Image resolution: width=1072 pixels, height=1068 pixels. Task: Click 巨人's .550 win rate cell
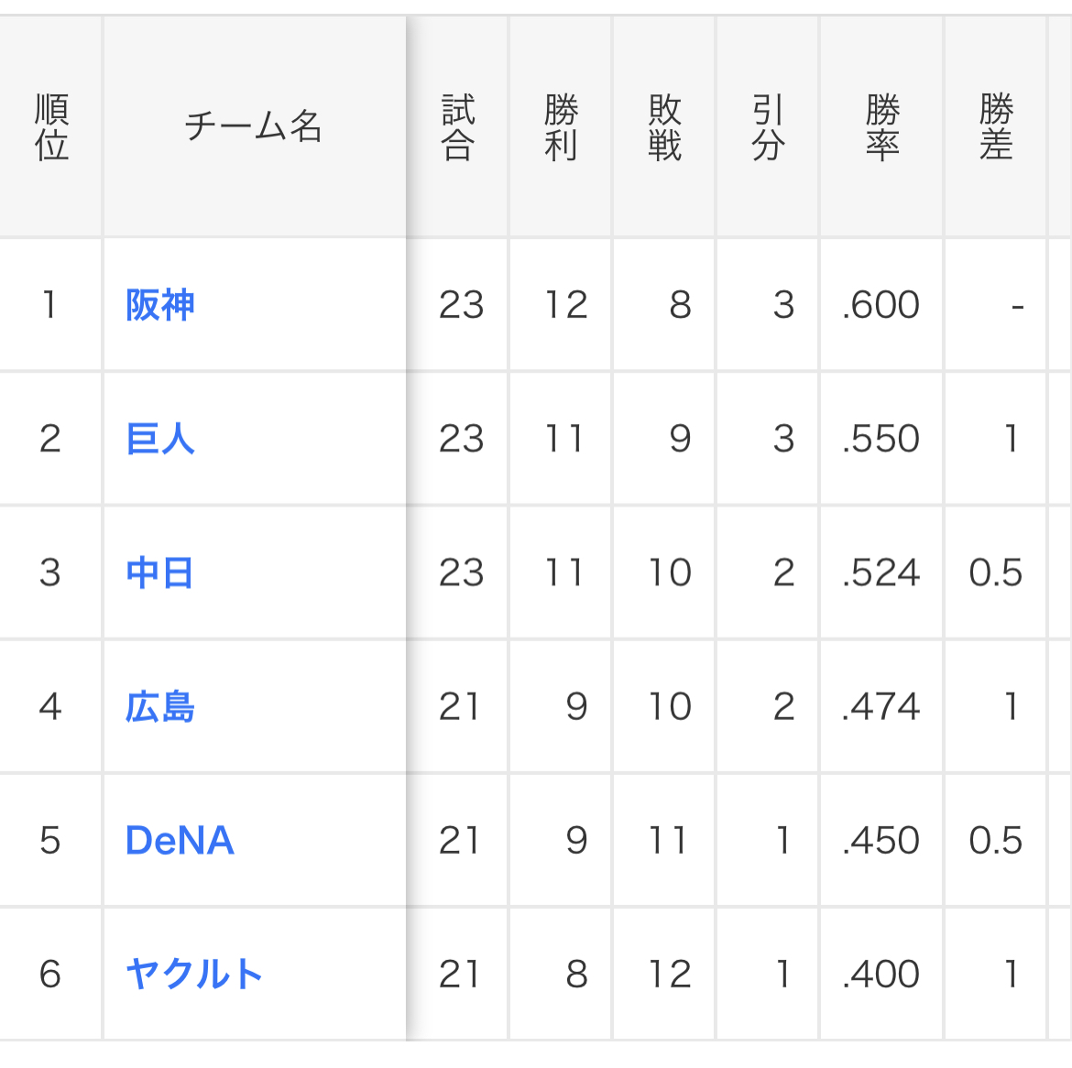click(x=881, y=439)
